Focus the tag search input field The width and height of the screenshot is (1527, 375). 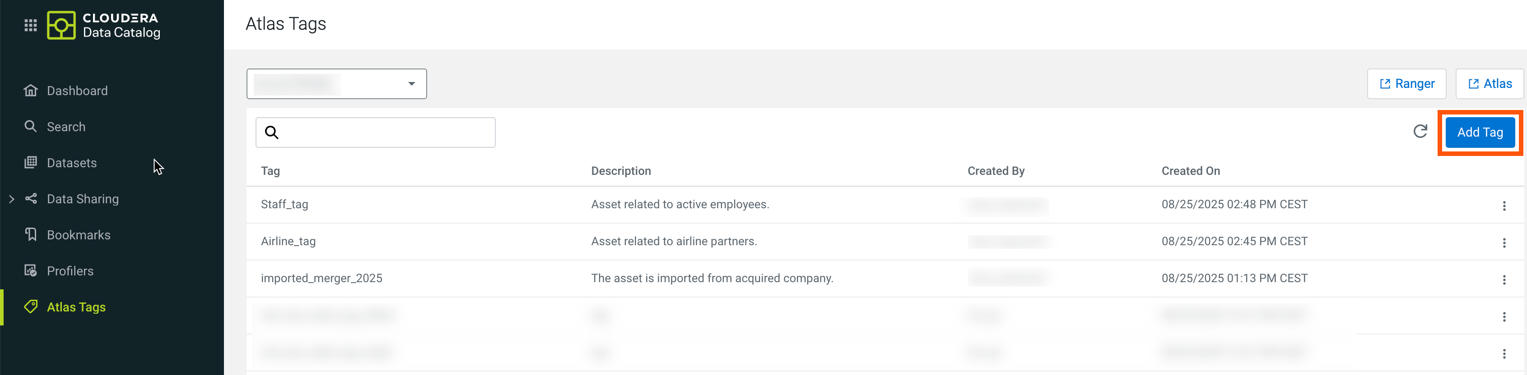click(x=385, y=133)
